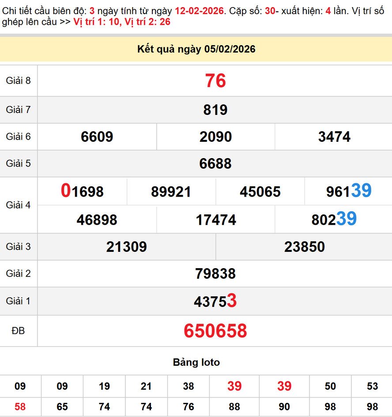The image size is (392, 417).
Task: Click the Kết quả ngày 05/02/2026 header
Action: [x=196, y=49]
